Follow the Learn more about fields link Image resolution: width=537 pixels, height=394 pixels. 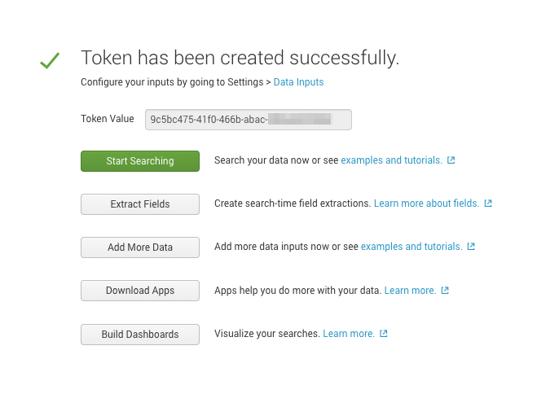(x=426, y=204)
